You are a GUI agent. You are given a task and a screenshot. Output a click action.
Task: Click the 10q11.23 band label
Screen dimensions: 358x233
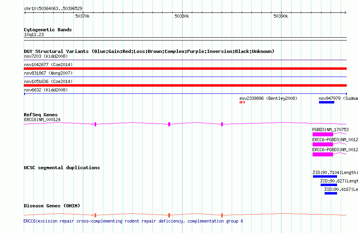(x=34, y=34)
